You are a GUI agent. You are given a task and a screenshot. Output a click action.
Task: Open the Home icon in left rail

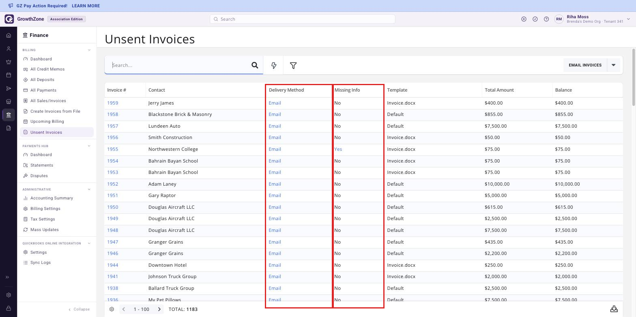coord(9,35)
